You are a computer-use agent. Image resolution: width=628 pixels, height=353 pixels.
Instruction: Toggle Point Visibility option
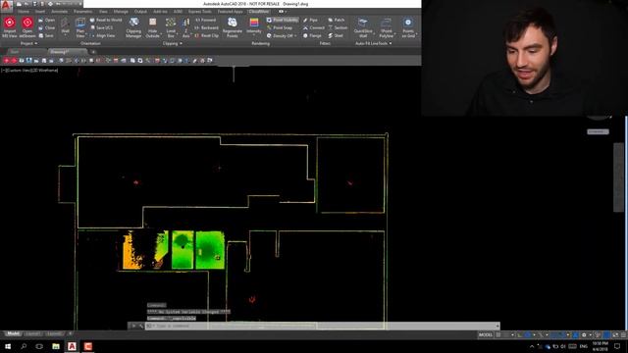pyautogui.click(x=283, y=20)
